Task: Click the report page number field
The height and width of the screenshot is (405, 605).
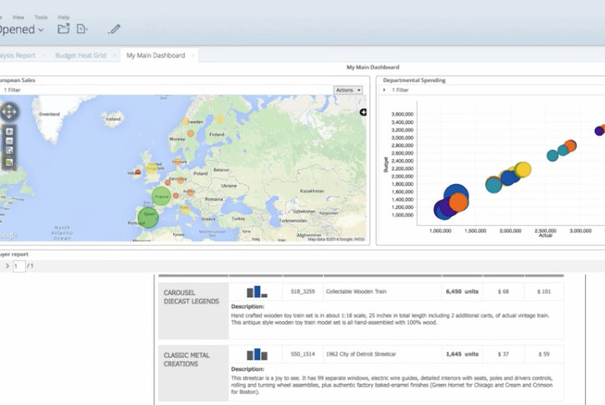Action: tap(19, 266)
